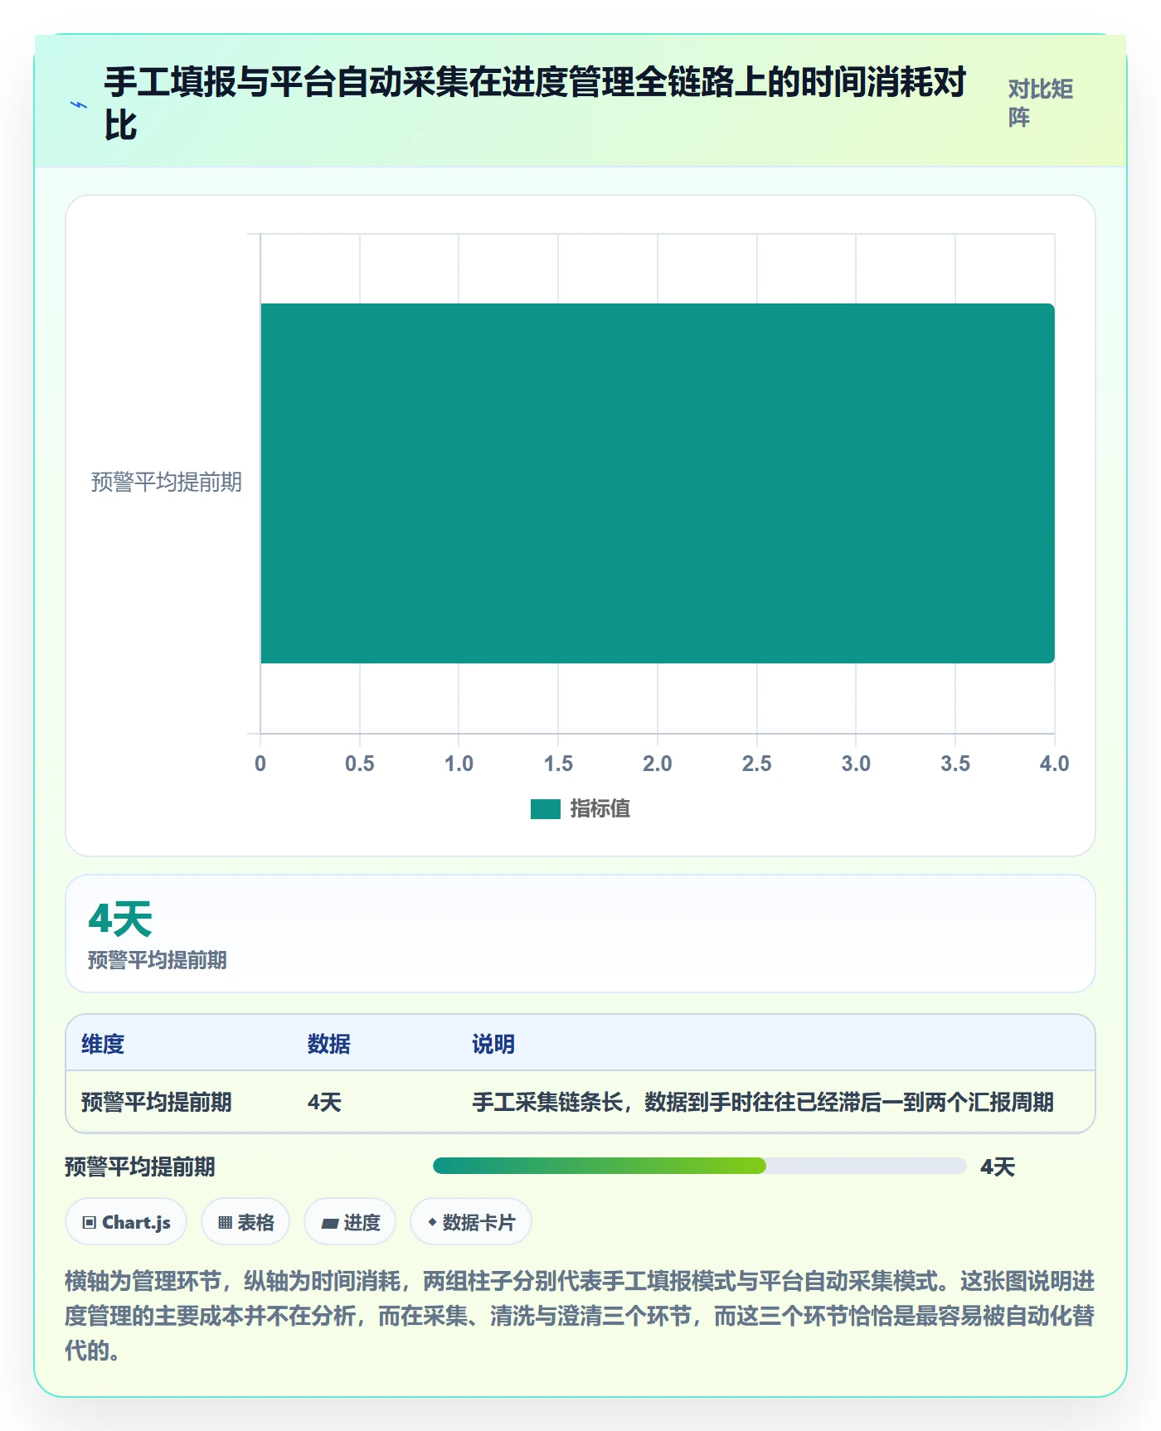Click the 手工采集链条长 description cell
This screenshot has width=1161, height=1431.
tap(763, 1102)
